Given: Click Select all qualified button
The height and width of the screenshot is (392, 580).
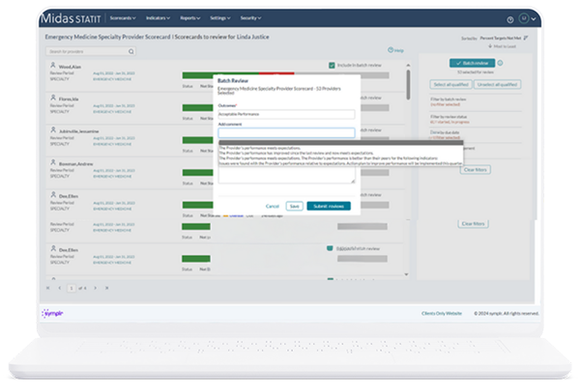Looking at the screenshot, I should [x=450, y=85].
